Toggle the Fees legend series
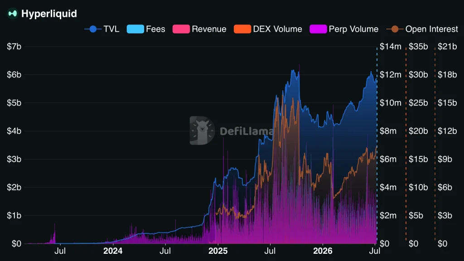 146,29
